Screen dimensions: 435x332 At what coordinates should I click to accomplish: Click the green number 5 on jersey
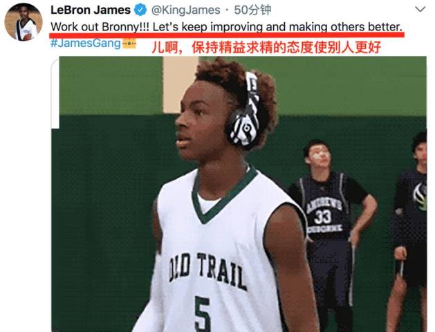point(203,313)
